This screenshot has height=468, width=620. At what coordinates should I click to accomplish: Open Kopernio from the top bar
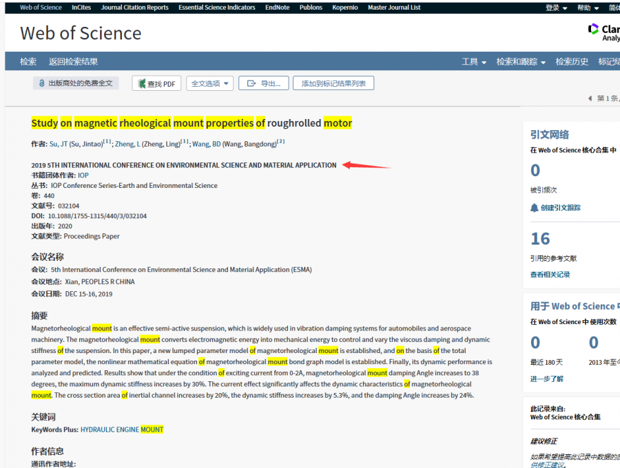(345, 8)
